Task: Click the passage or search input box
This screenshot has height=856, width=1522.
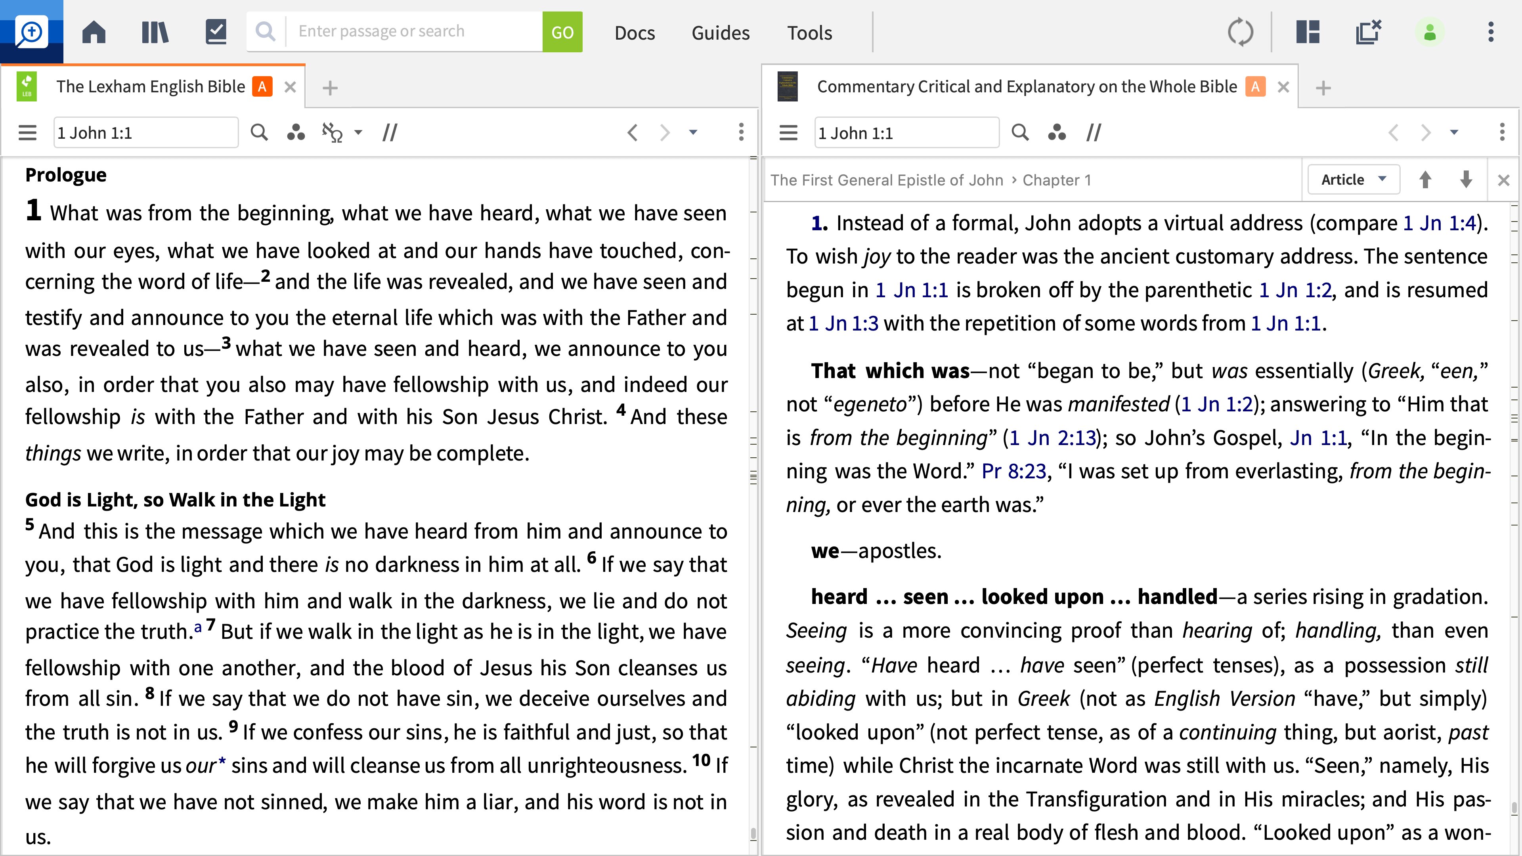Action: coord(413,32)
